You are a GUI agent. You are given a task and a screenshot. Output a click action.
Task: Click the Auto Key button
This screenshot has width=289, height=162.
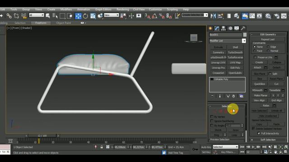click(206, 147)
